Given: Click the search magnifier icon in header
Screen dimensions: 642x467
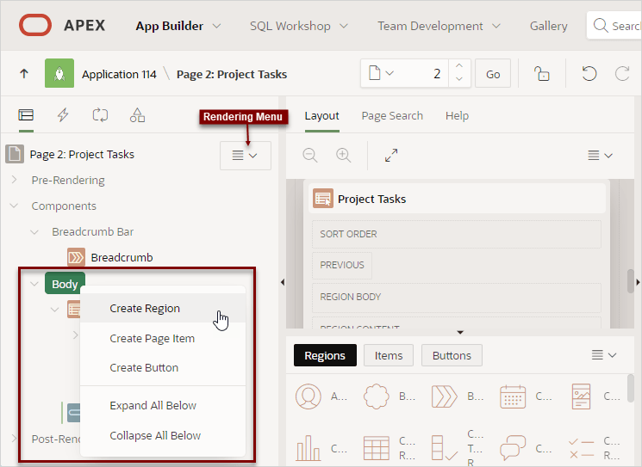Looking at the screenshot, I should pyautogui.click(x=601, y=25).
